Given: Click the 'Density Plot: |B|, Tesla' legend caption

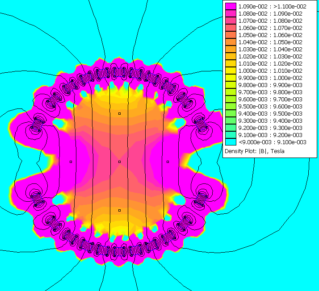Looking at the screenshot, I should 254,151.
